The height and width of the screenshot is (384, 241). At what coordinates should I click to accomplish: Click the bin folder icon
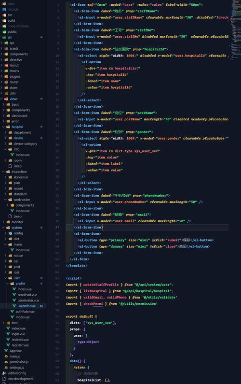tap(4, 14)
